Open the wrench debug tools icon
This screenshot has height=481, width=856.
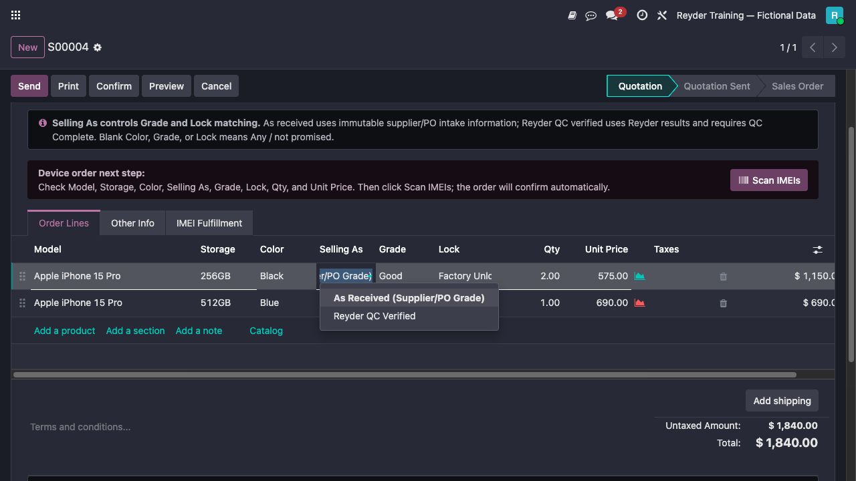(x=662, y=15)
